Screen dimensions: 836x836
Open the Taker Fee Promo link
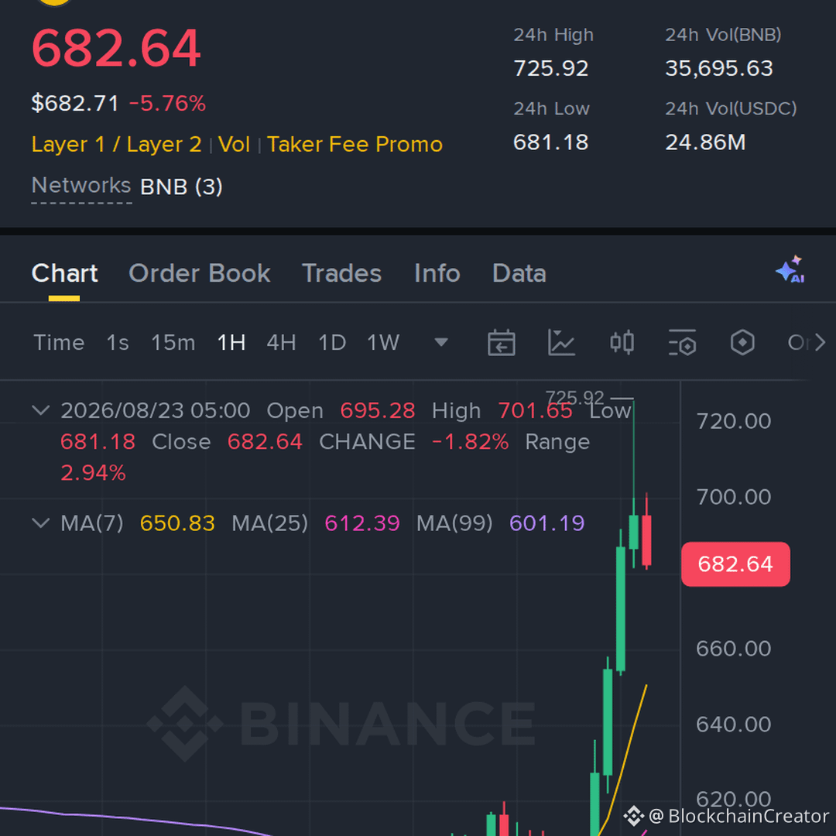point(355,145)
